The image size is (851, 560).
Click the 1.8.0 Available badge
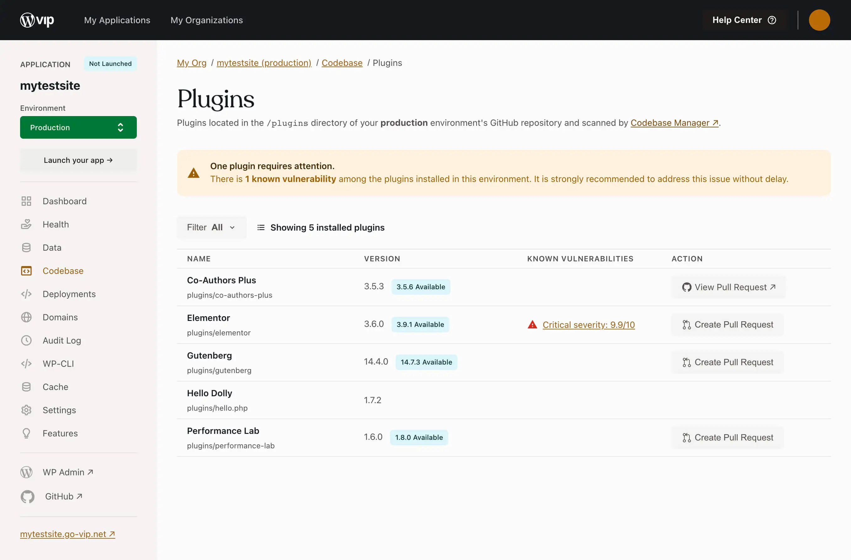pyautogui.click(x=419, y=437)
